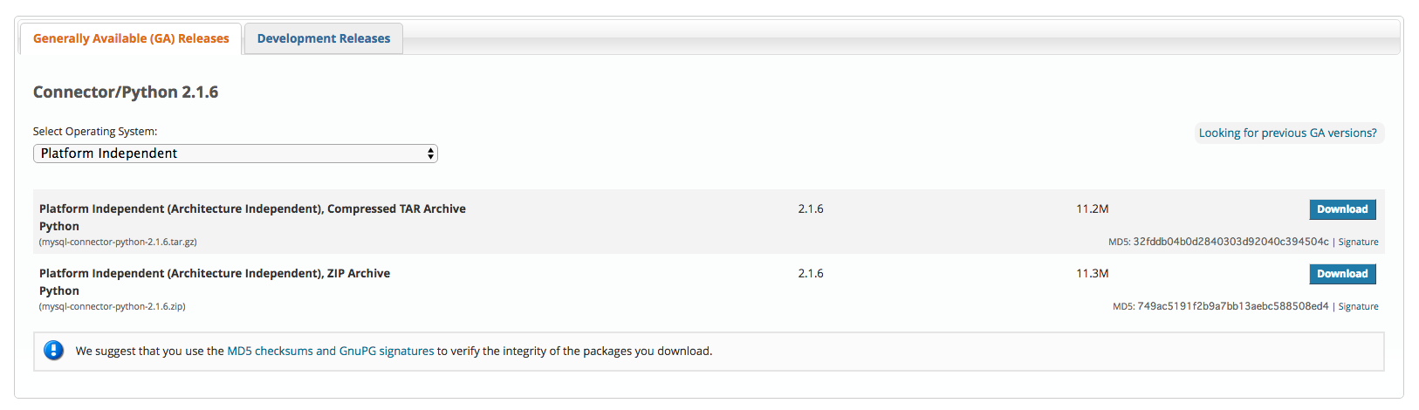The height and width of the screenshot is (410, 1419).
Task: Open the Development Releases tab
Action: 324,38
